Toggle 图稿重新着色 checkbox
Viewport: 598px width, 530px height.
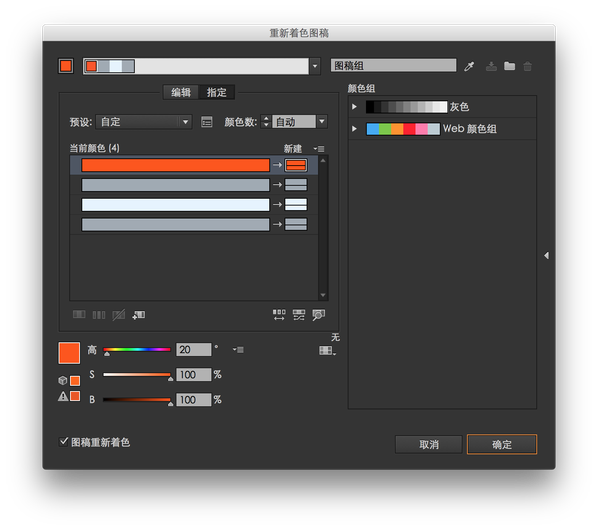[64, 442]
